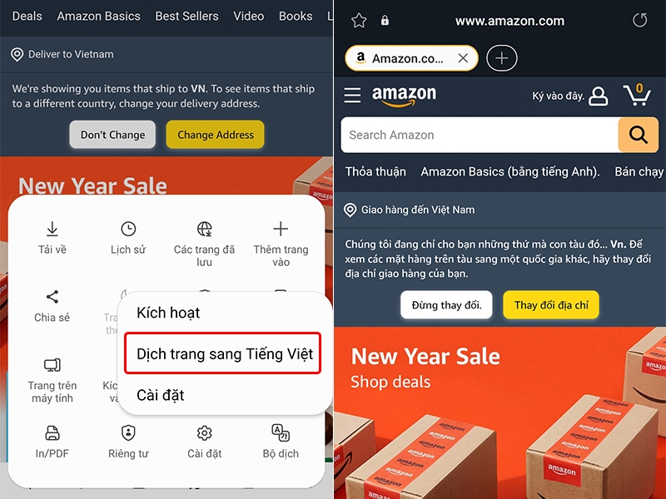Open Riêng tư privacy shield icon
666x499 pixels.
tap(128, 433)
